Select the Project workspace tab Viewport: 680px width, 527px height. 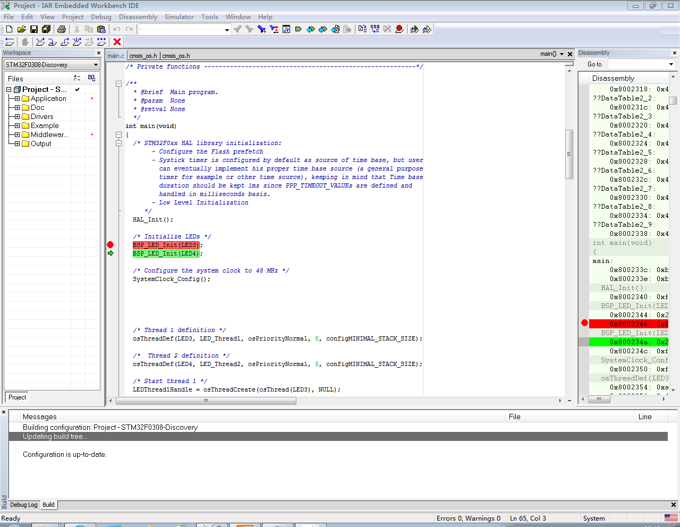click(x=17, y=397)
